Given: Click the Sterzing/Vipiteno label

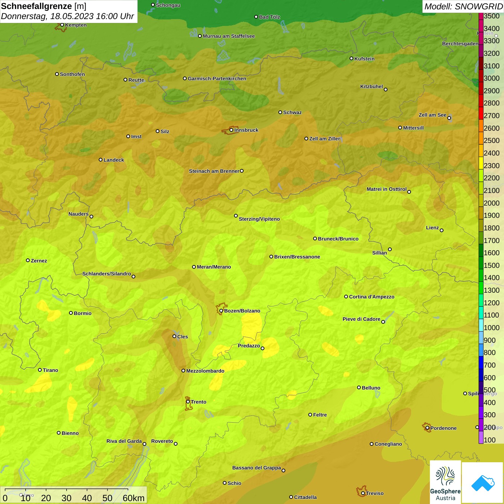Looking at the screenshot, I should [x=259, y=219].
